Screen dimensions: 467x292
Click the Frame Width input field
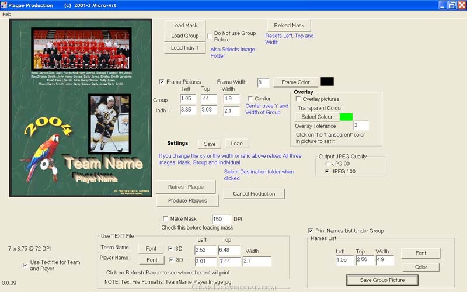tap(263, 82)
